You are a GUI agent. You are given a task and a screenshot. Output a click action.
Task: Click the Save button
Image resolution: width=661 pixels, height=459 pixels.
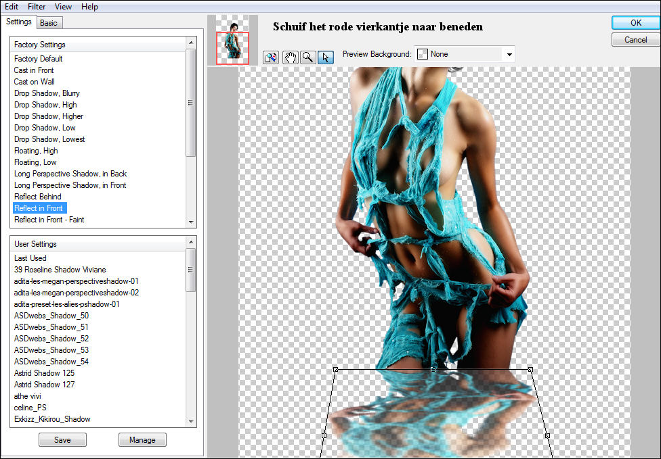click(x=62, y=439)
